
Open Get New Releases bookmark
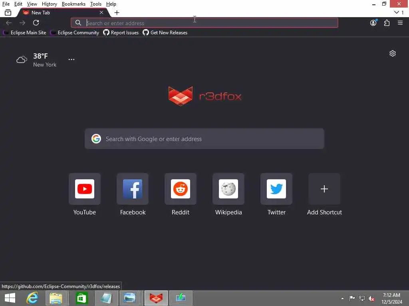tap(165, 33)
